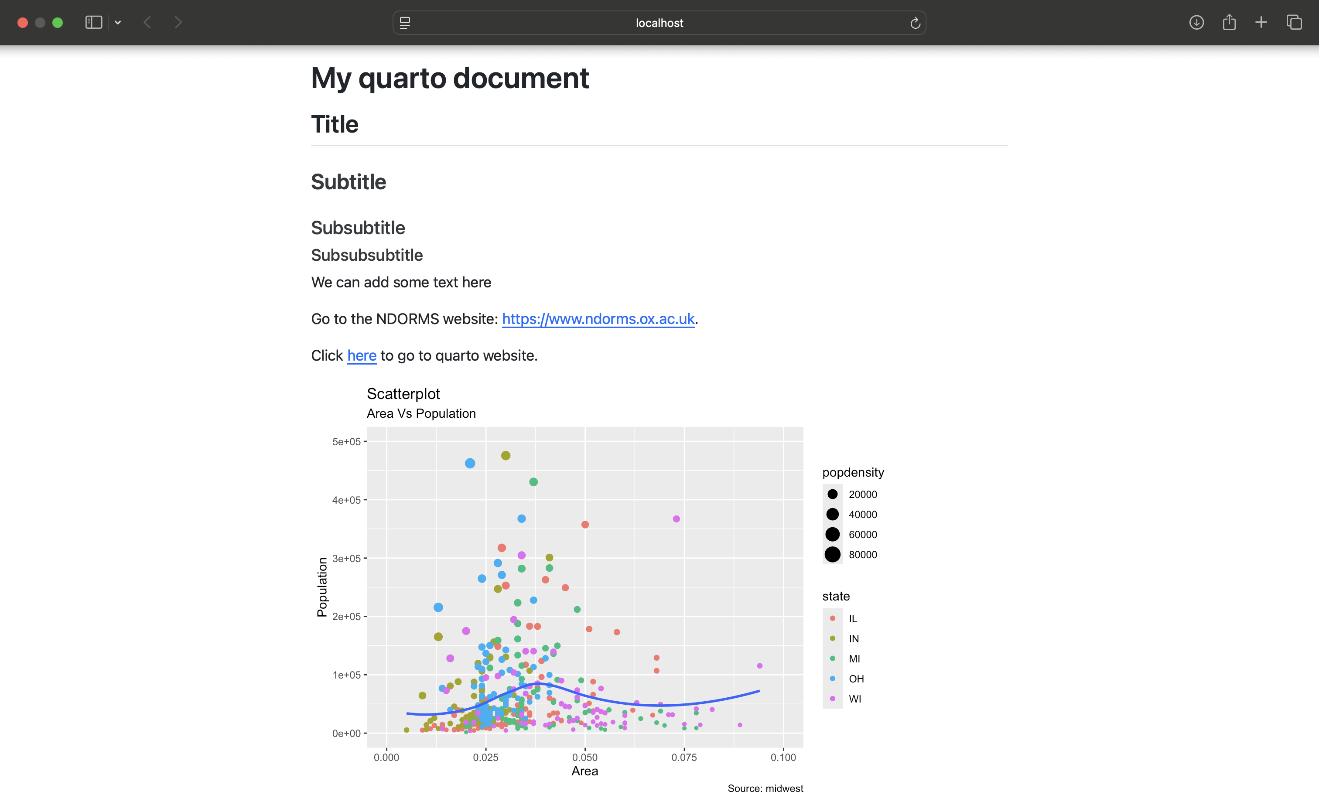Select the 80000 popdensity legend entry

tap(863, 555)
